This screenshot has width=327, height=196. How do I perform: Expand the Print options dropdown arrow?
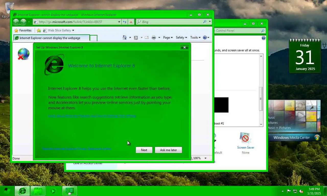click(159, 38)
